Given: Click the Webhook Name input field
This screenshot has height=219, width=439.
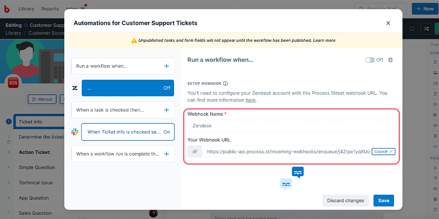Looking at the screenshot, I should (292, 126).
